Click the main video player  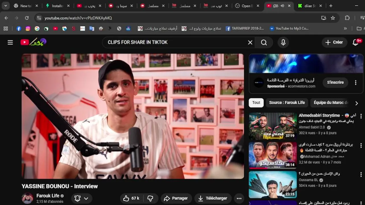(x=133, y=116)
